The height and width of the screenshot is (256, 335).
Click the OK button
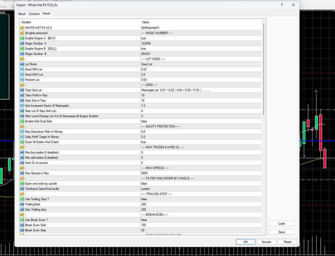[x=245, y=242]
